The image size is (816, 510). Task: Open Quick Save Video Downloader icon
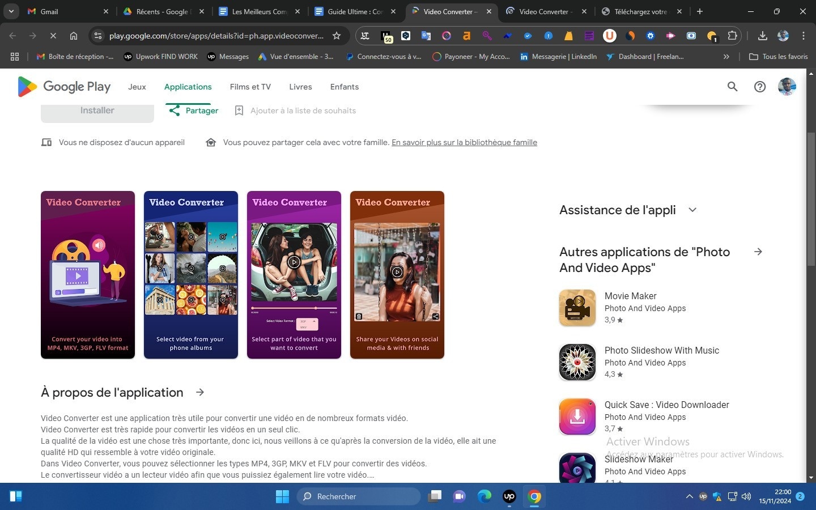coord(577,416)
